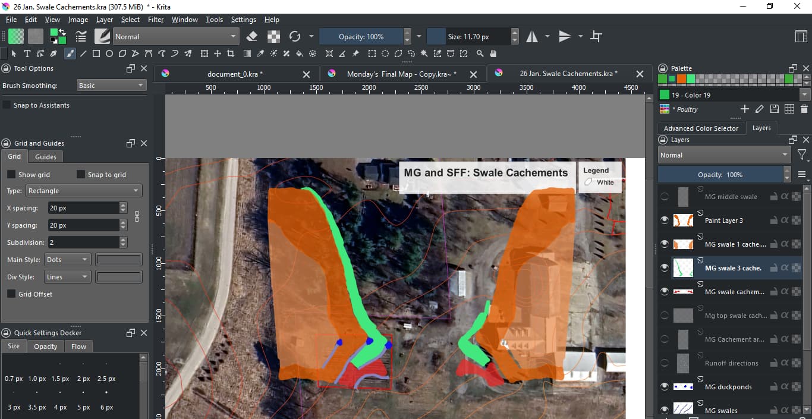Activate the Freehand Brush tool

[70, 53]
